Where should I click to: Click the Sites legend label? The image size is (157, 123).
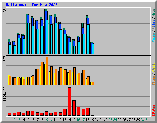coord(153,81)
